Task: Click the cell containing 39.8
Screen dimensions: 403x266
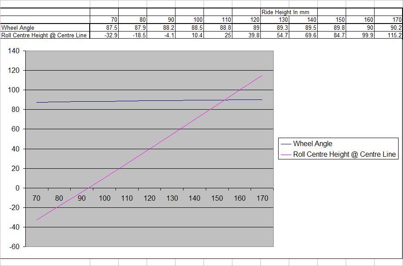Action: 247,35
